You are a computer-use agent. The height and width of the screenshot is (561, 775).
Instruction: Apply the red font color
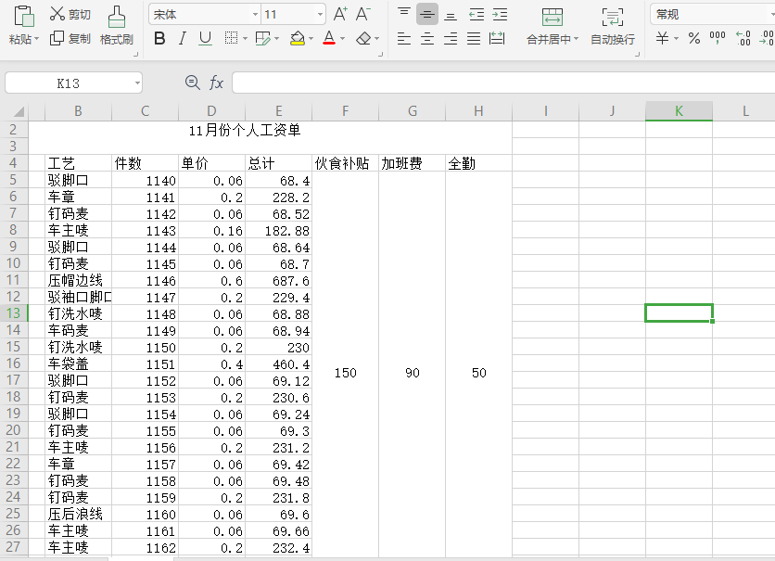pos(329,38)
